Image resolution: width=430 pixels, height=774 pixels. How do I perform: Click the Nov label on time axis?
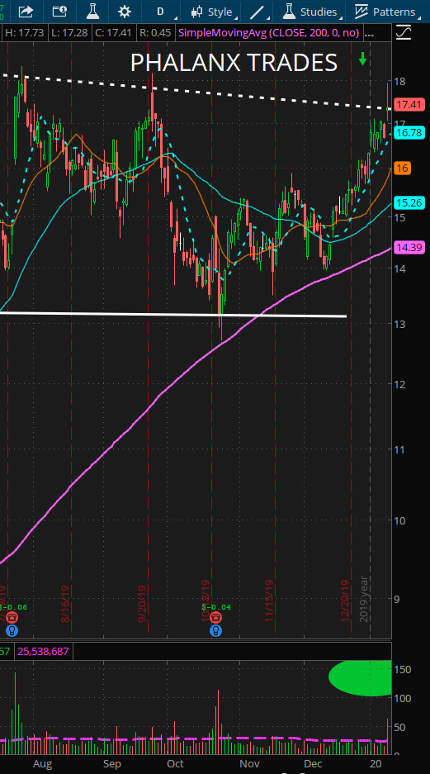pyautogui.click(x=249, y=764)
